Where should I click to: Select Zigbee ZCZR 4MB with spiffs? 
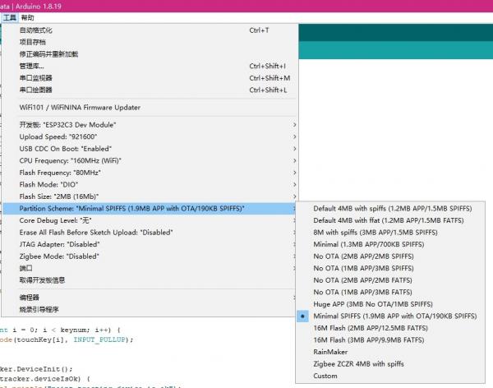pos(390,364)
